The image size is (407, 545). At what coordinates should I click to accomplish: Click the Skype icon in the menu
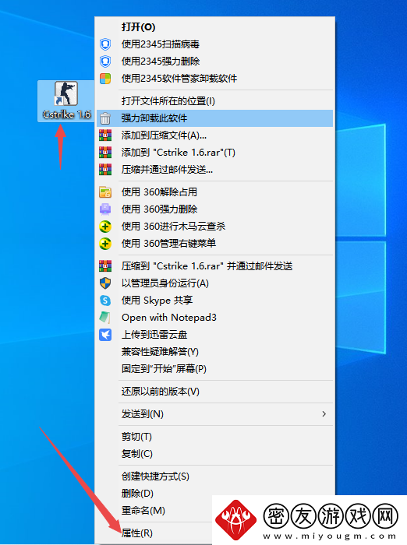(x=105, y=301)
